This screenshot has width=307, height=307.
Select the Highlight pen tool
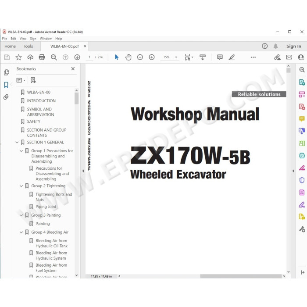point(232,57)
